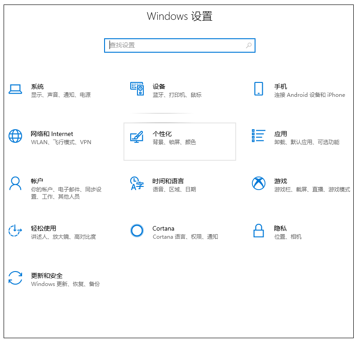This screenshot has width=356, height=340.
Task: Click the Cortana circle icon
Action: tap(137, 231)
